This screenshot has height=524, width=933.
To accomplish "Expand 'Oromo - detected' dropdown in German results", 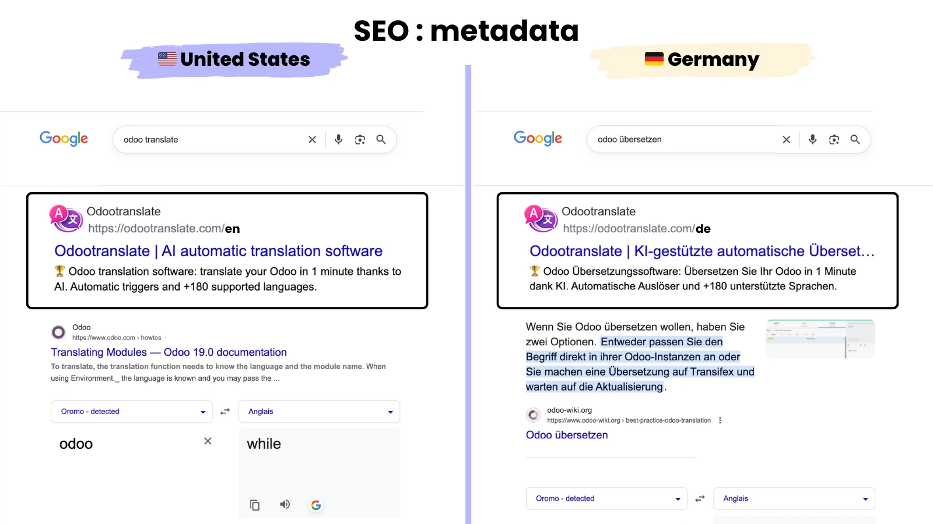I will [606, 498].
